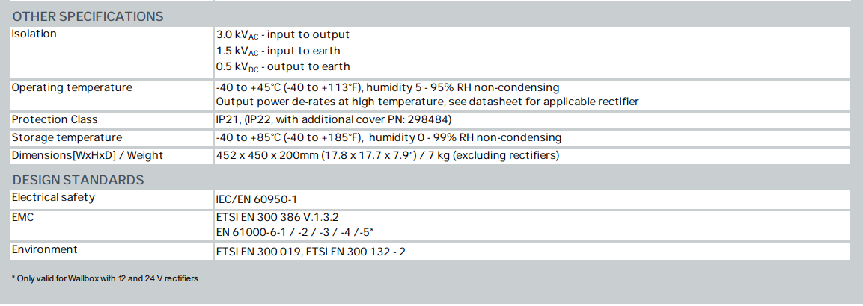This screenshot has height=306, width=863.
Task: Click the Dimensions[WxHxD] / Weight label
Action: (x=87, y=155)
